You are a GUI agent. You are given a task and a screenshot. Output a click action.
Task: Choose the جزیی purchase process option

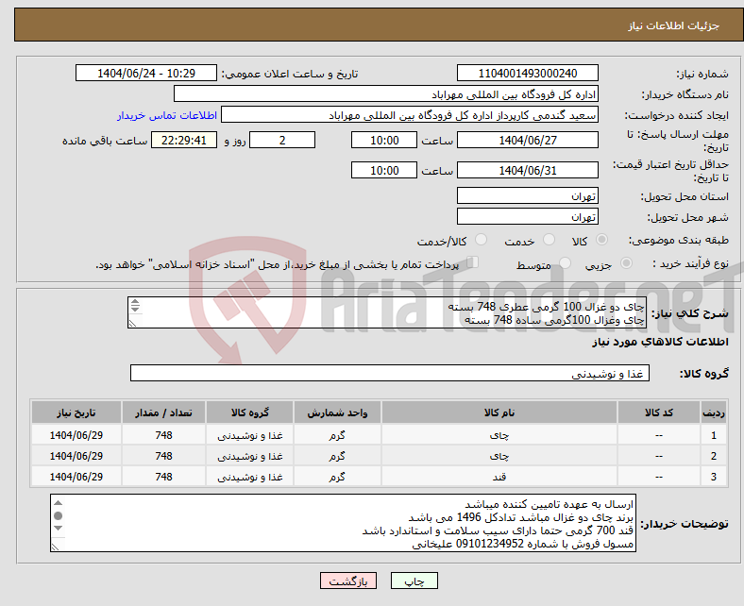623,264
